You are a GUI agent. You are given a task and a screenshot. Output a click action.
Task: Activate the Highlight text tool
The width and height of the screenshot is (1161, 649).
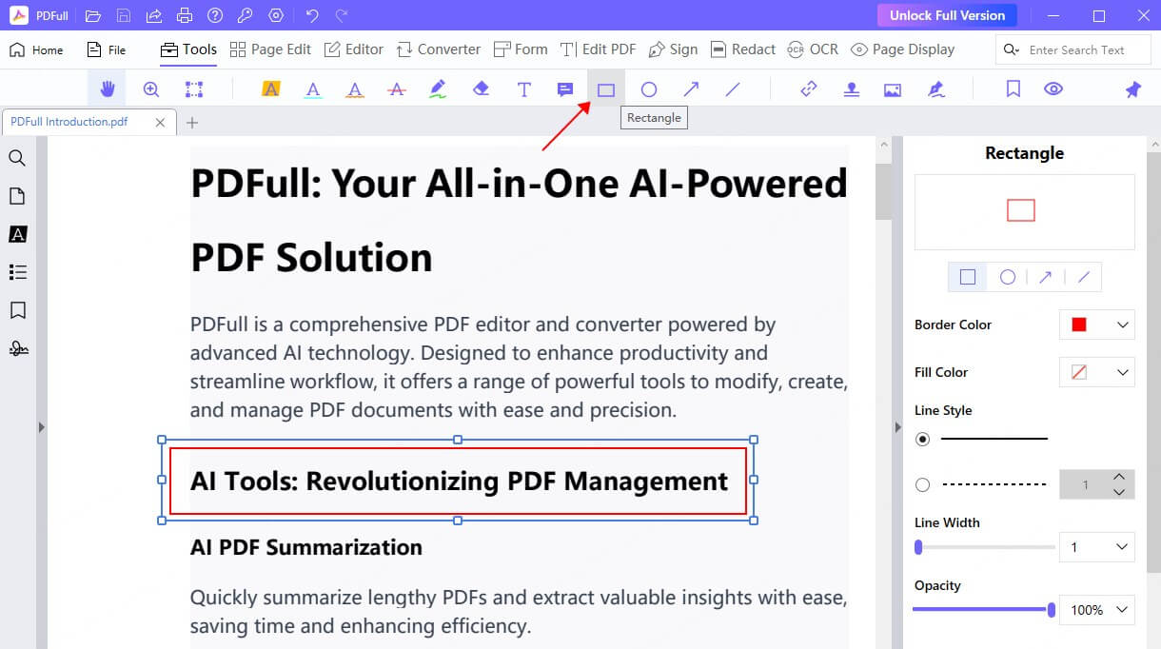click(271, 88)
